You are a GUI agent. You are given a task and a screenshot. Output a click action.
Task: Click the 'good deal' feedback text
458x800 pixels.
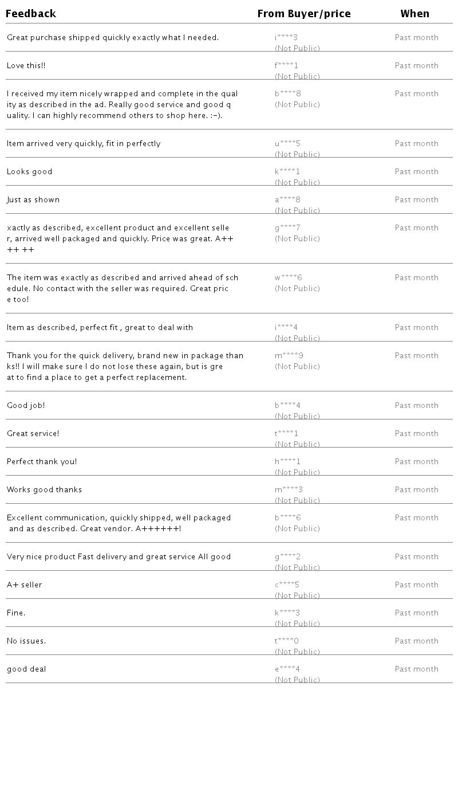coord(26,669)
